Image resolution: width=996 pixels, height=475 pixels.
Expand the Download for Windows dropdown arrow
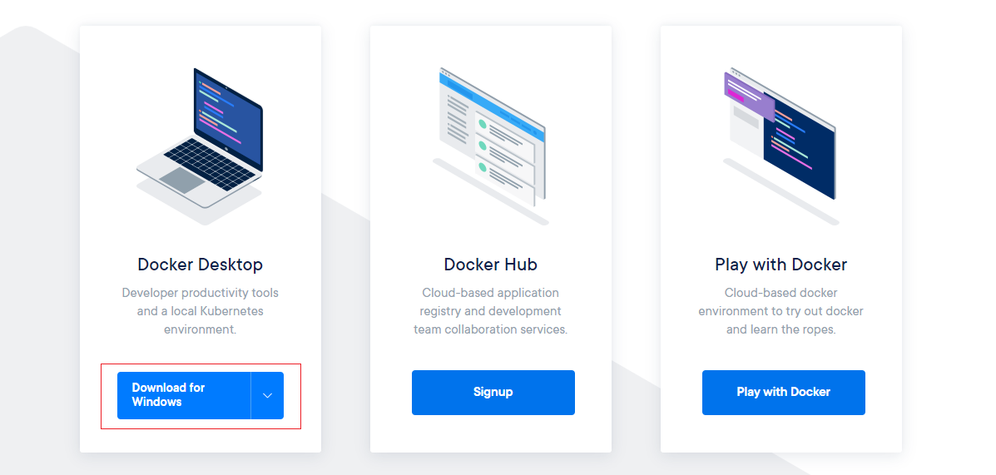tap(267, 395)
